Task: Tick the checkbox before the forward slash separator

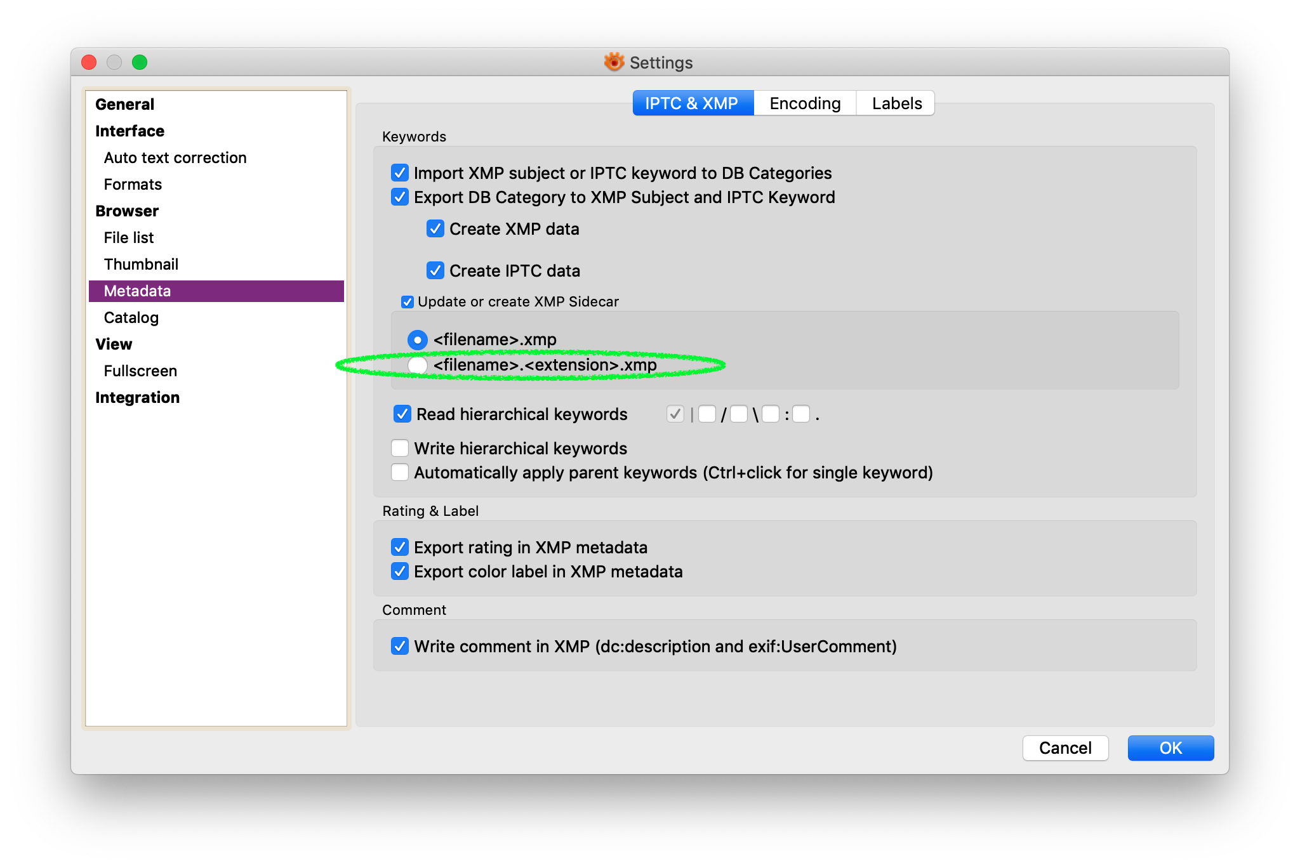Action: point(707,414)
